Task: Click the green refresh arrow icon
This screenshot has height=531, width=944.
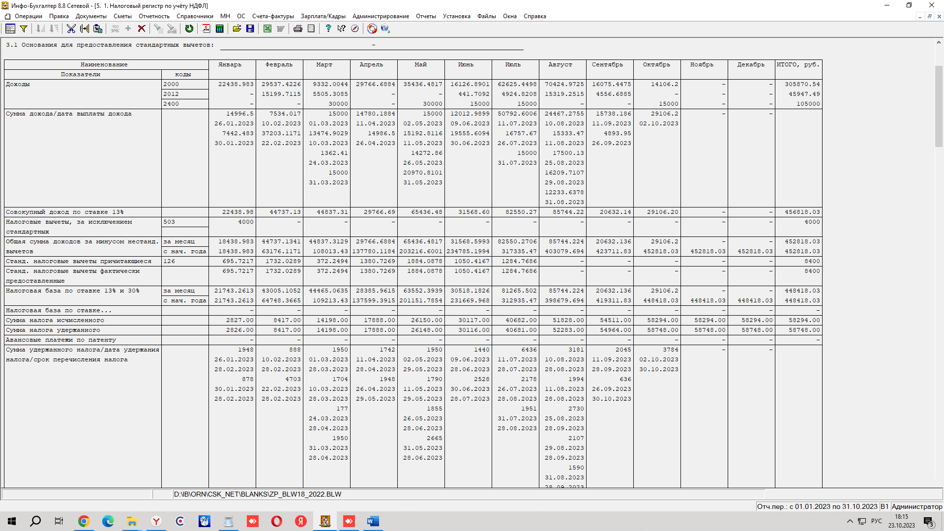Action: 189,29
